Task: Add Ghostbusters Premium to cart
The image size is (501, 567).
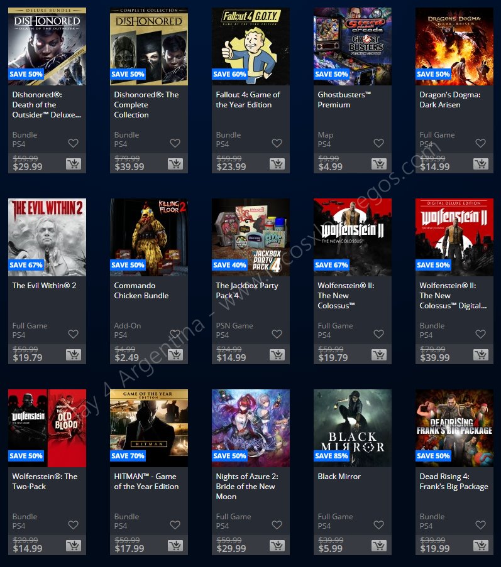Action: tap(379, 164)
